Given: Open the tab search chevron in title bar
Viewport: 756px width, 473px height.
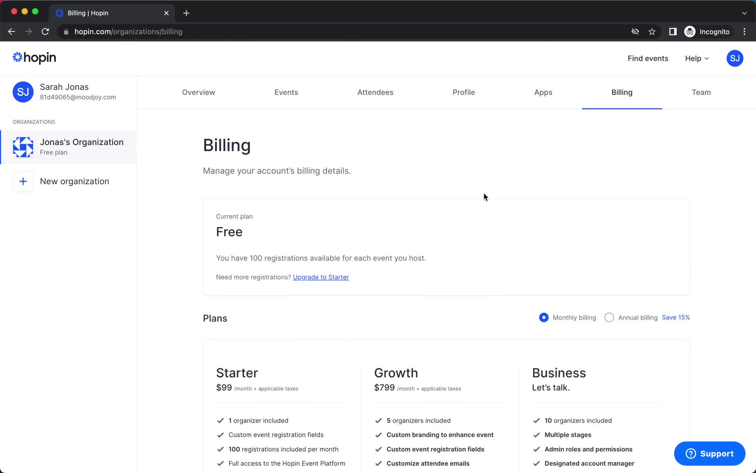Looking at the screenshot, I should 744,13.
